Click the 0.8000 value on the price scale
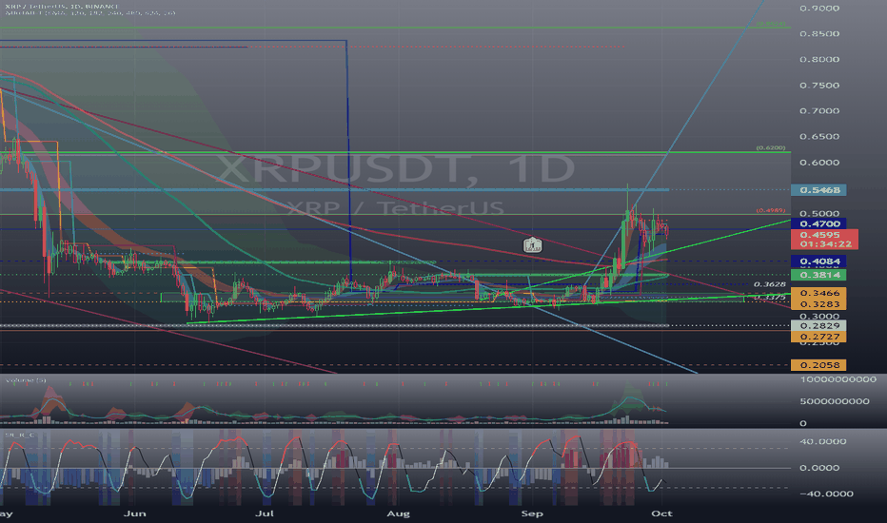Viewport: 887px width, 523px height. point(819,59)
